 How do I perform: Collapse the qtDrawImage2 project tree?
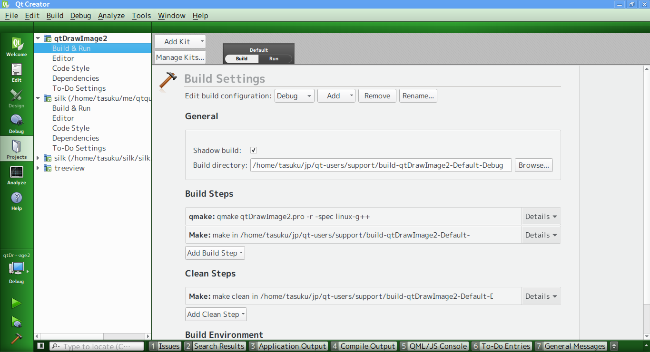[38, 38]
